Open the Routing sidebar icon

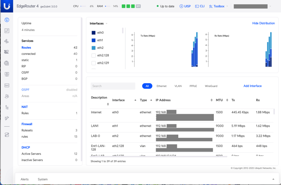click(x=7, y=41)
